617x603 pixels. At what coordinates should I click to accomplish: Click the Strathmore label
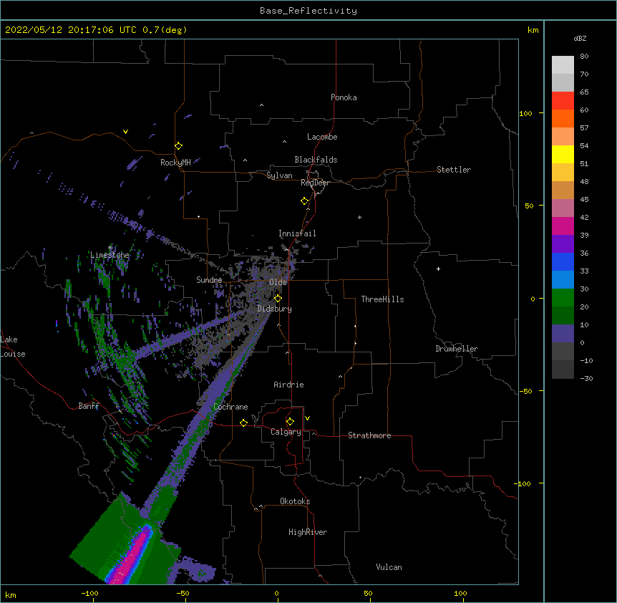(369, 435)
